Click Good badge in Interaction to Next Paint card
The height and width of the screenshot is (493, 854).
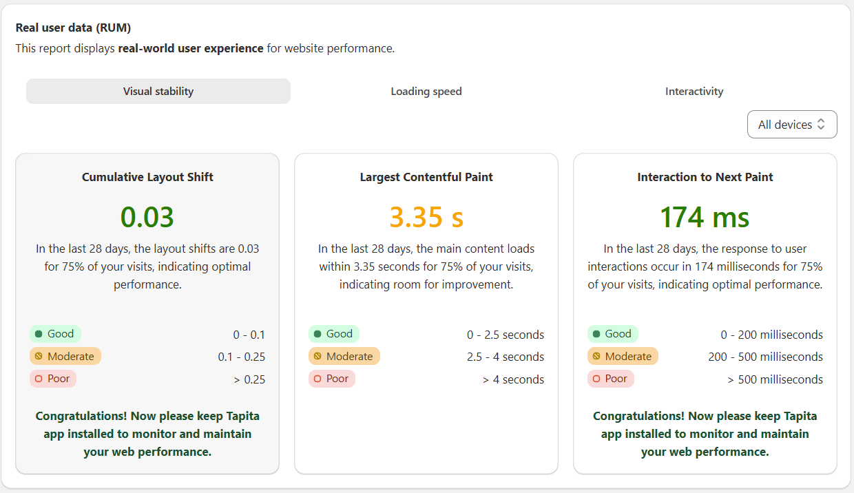point(613,334)
